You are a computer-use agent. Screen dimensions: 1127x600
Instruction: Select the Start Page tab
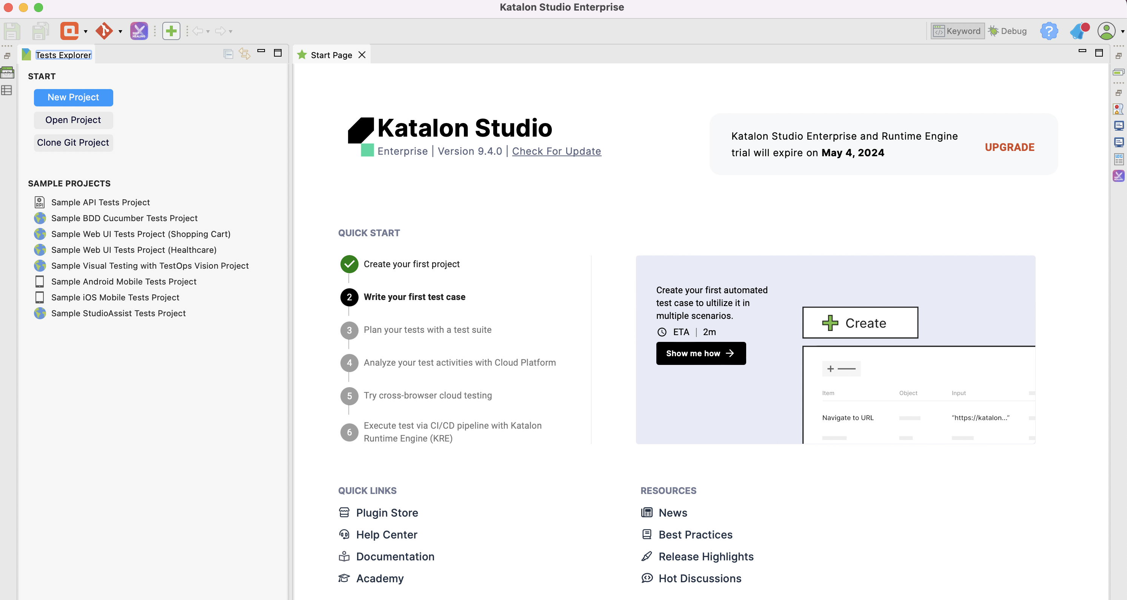click(x=331, y=55)
